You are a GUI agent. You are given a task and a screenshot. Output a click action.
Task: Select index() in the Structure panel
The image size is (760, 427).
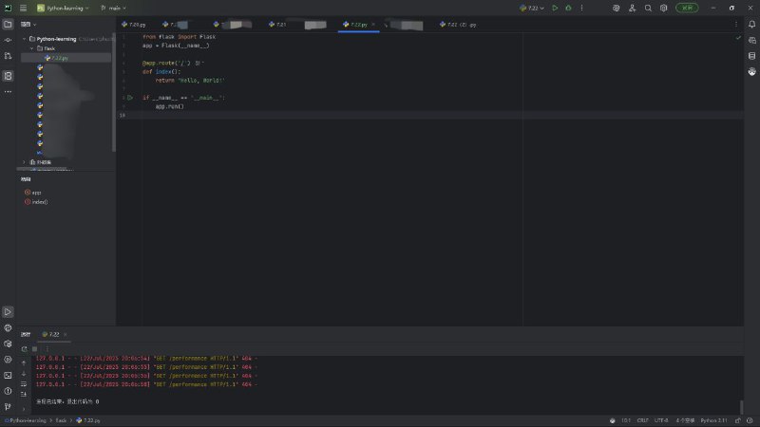(39, 201)
